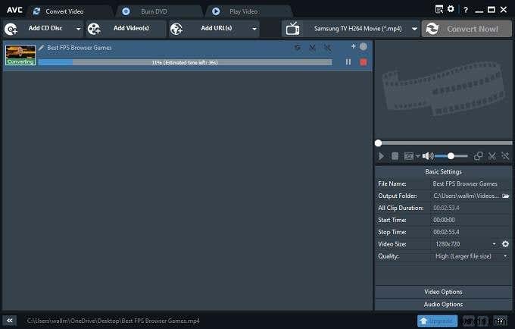Click the source file path in status bar
The height and width of the screenshot is (329, 515).
pos(114,321)
